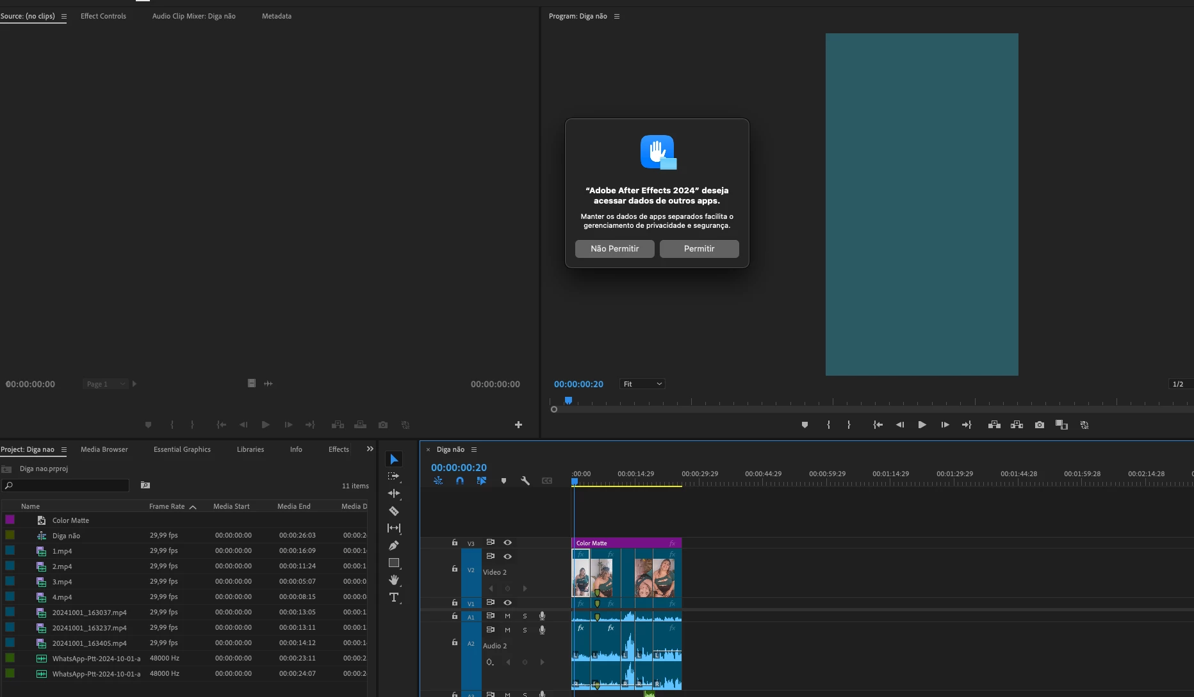The height and width of the screenshot is (697, 1194).
Task: Select the Pen tool
Action: pyautogui.click(x=394, y=545)
